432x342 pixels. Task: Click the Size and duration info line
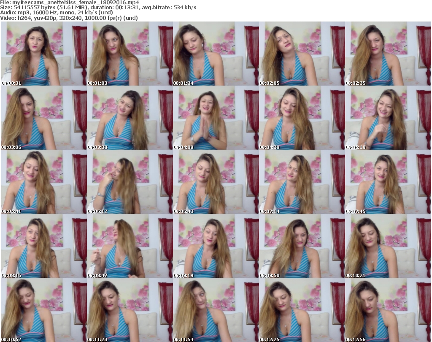tap(98, 8)
